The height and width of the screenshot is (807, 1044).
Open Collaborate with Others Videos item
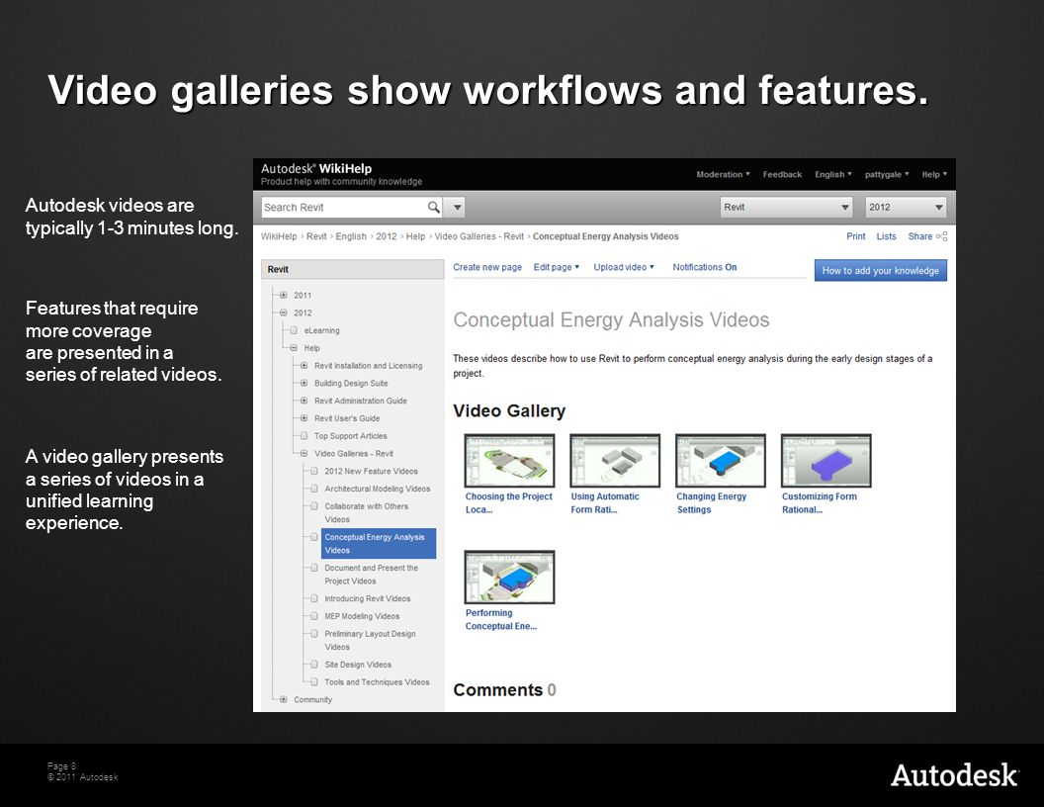pos(366,512)
